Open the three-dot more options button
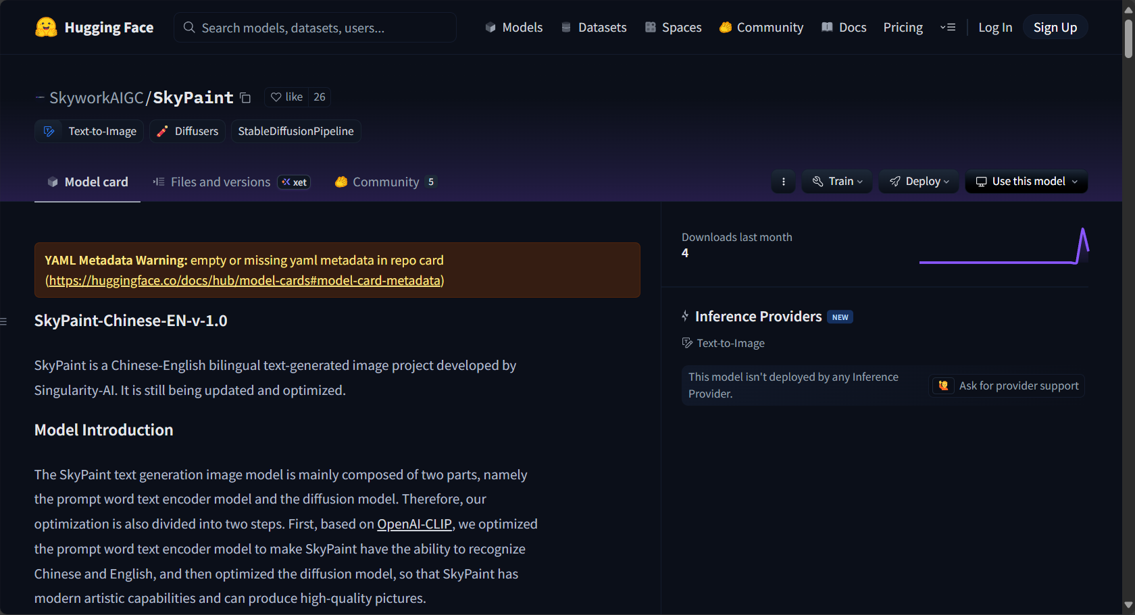1135x615 pixels. (783, 182)
